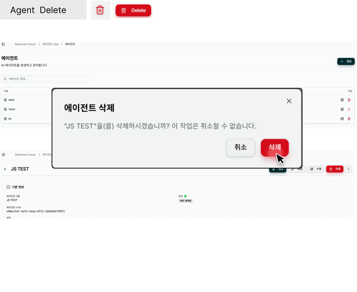Screen dimensions: 357x292
Task: Click the back arrow next to JS TEST
Action: click(5, 169)
